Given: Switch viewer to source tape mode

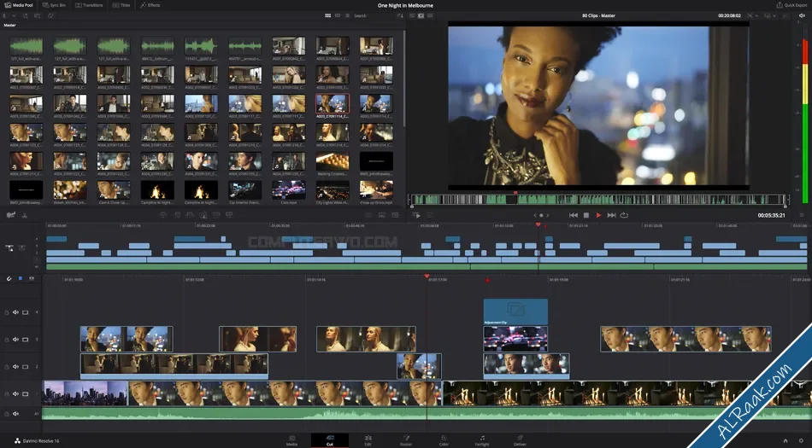Looking at the screenshot, I should pos(421,16).
